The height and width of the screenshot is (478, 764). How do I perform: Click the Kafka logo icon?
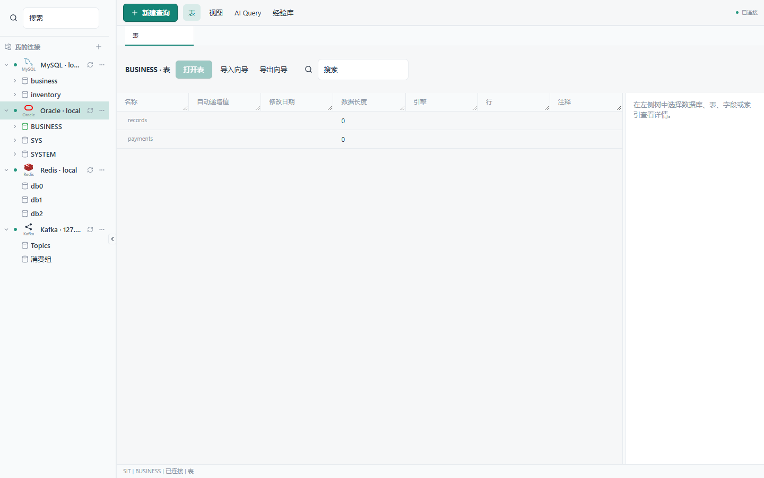pyautogui.click(x=29, y=229)
